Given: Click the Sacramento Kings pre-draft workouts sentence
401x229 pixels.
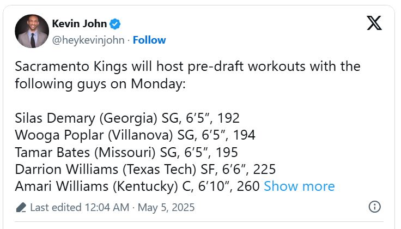Looking at the screenshot, I should (x=187, y=67).
